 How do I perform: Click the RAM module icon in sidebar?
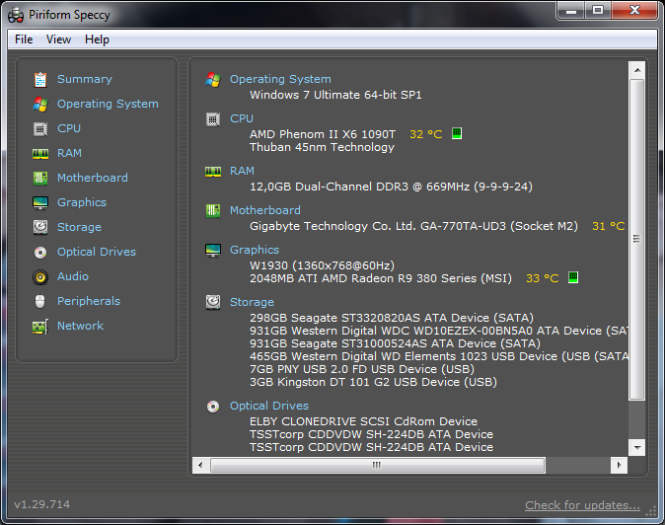[40, 154]
